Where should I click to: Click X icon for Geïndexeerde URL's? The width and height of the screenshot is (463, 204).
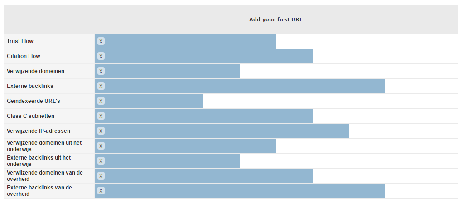click(101, 101)
